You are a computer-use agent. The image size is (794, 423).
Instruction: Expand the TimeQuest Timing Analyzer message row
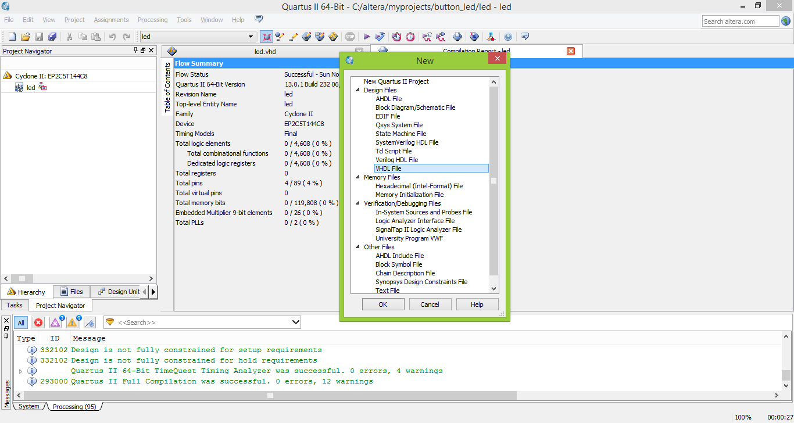(x=21, y=371)
